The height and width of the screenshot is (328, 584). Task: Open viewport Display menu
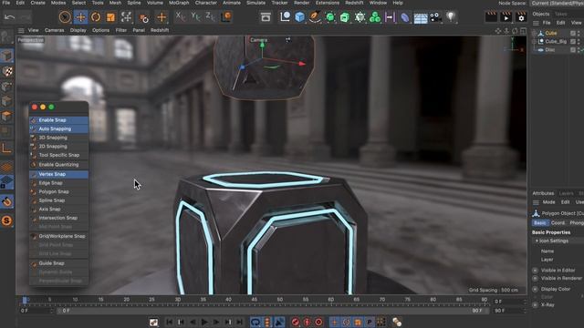coord(78,30)
